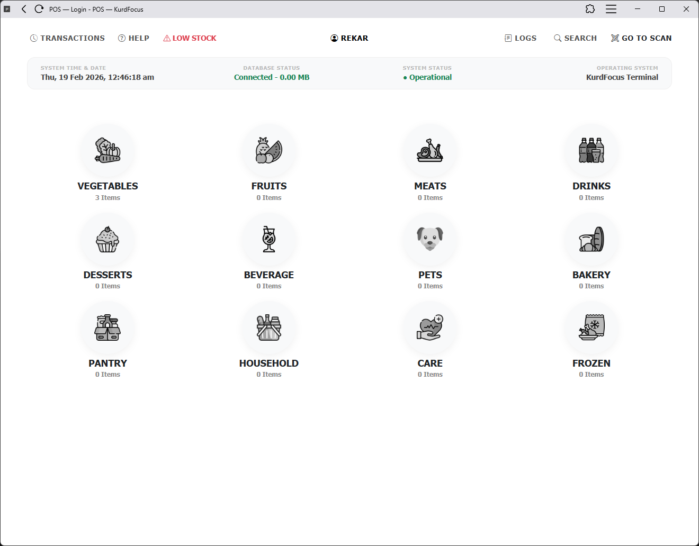This screenshot has width=699, height=546.
Task: Open the Logs view
Action: [520, 38]
